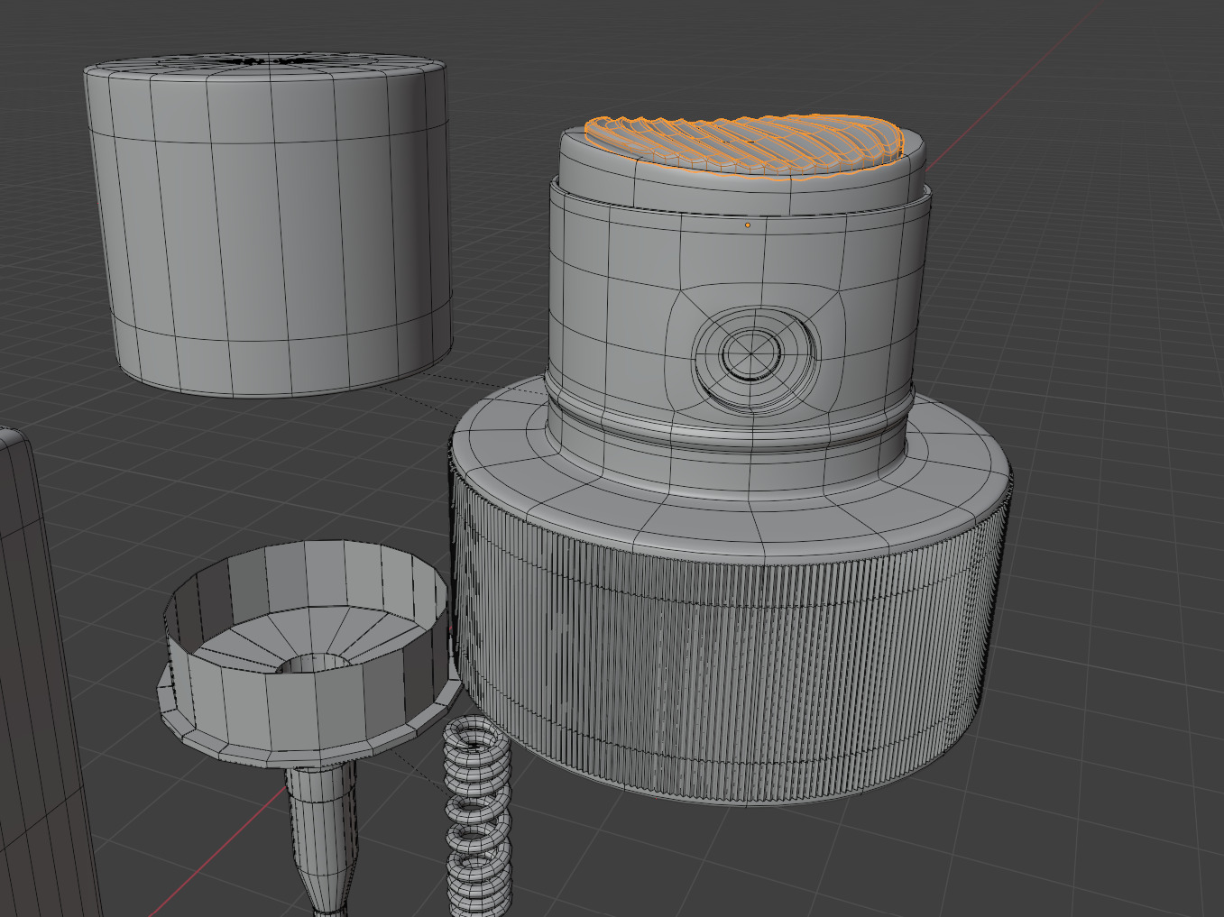
Task: Select the large smooth cylindrical cap object
Action: point(268,225)
